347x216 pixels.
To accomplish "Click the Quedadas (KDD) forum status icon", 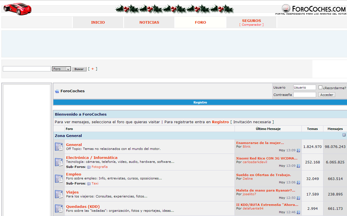I will coord(59,208).
